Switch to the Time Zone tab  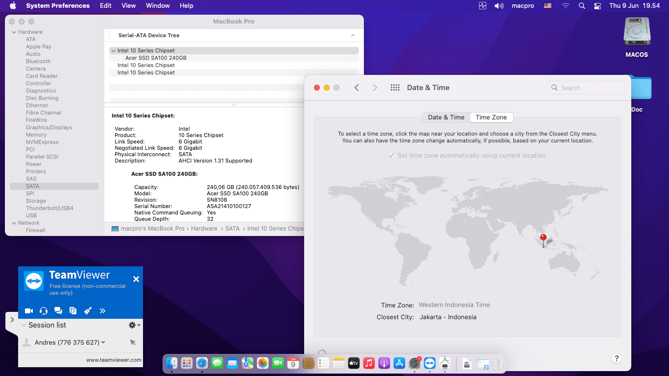pyautogui.click(x=491, y=117)
